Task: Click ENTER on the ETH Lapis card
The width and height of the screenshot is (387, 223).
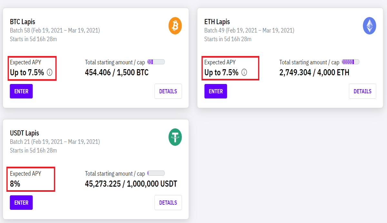Action: pos(216,91)
